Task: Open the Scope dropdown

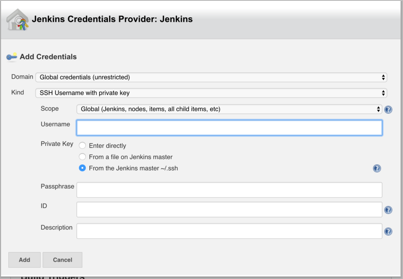Action: [229, 109]
